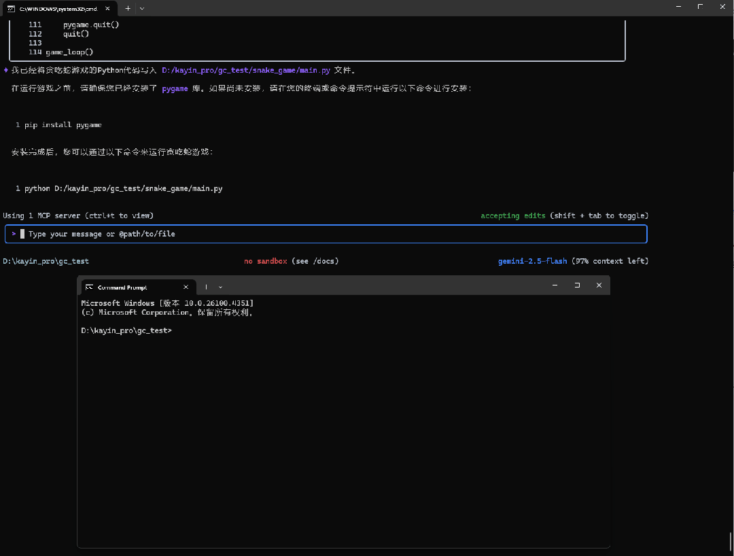Focus the 'Type your message' input box

[x=326, y=234]
